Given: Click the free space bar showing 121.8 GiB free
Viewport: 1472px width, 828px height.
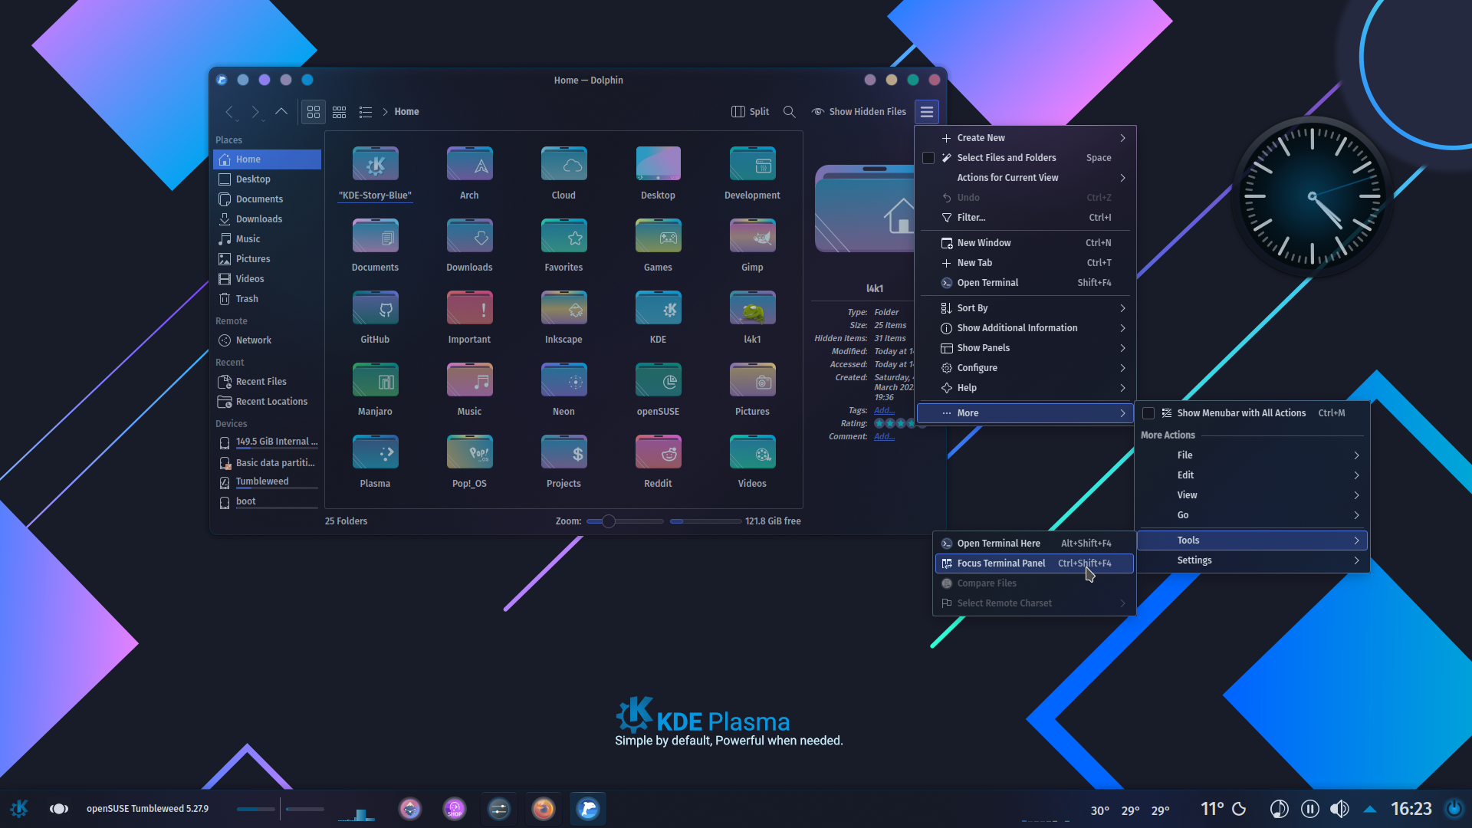Looking at the screenshot, I should click(705, 521).
